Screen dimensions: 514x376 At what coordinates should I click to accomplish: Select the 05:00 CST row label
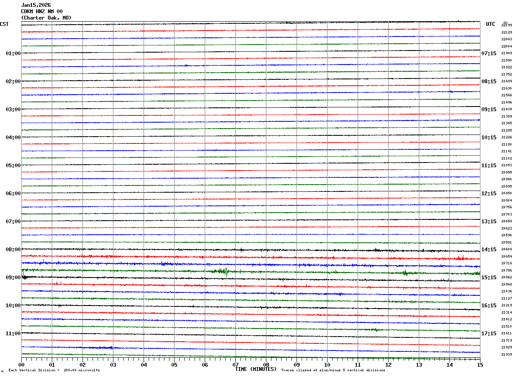(x=13, y=166)
